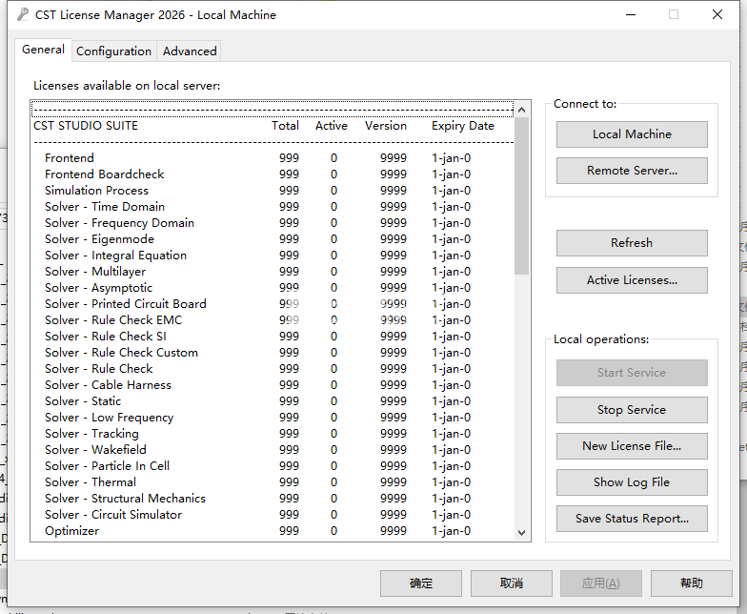The height and width of the screenshot is (614, 747).
Task: View Active Licenses
Action: click(632, 280)
